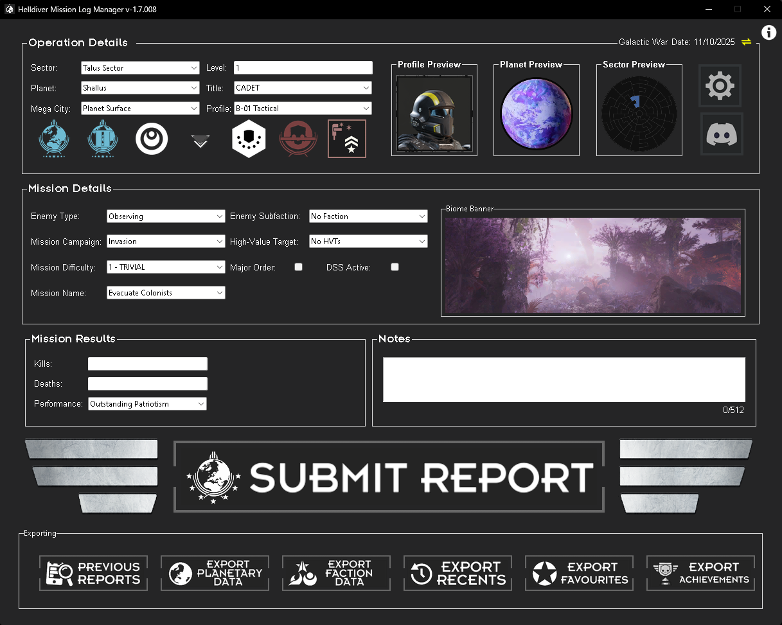The height and width of the screenshot is (625, 782).
Task: Open Previous Reports
Action: [93, 573]
